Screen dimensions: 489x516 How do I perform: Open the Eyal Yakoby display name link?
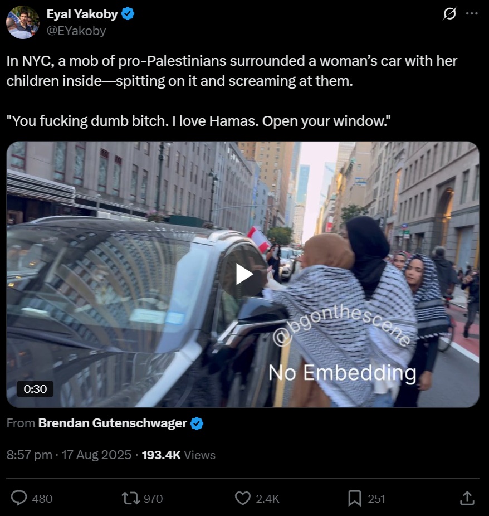(82, 14)
